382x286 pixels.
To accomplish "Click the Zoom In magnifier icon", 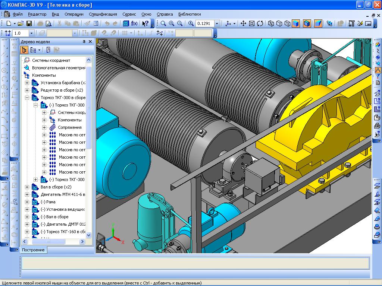I will (172, 23).
